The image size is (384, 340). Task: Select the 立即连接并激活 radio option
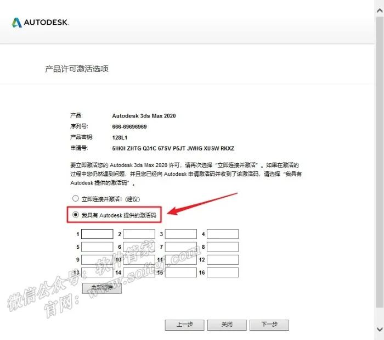point(76,198)
